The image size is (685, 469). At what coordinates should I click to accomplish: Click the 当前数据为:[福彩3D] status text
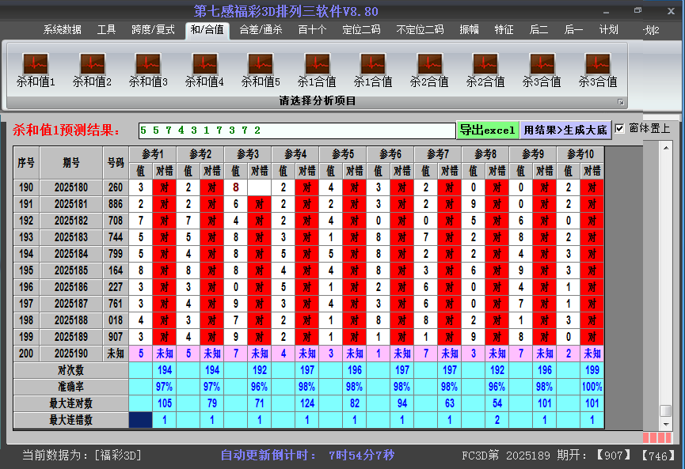point(82,456)
